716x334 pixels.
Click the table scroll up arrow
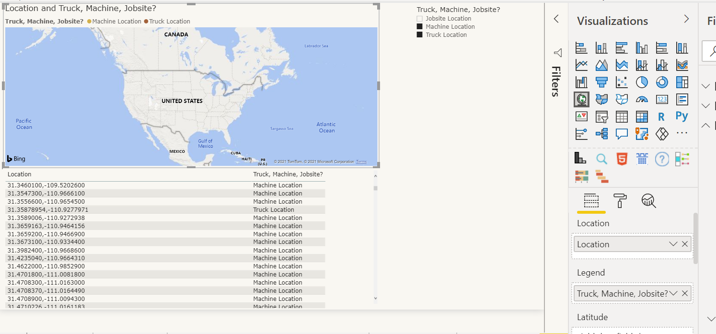coord(375,176)
